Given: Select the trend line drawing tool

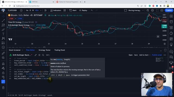Looking at the screenshot, I should (x=3, y=20).
